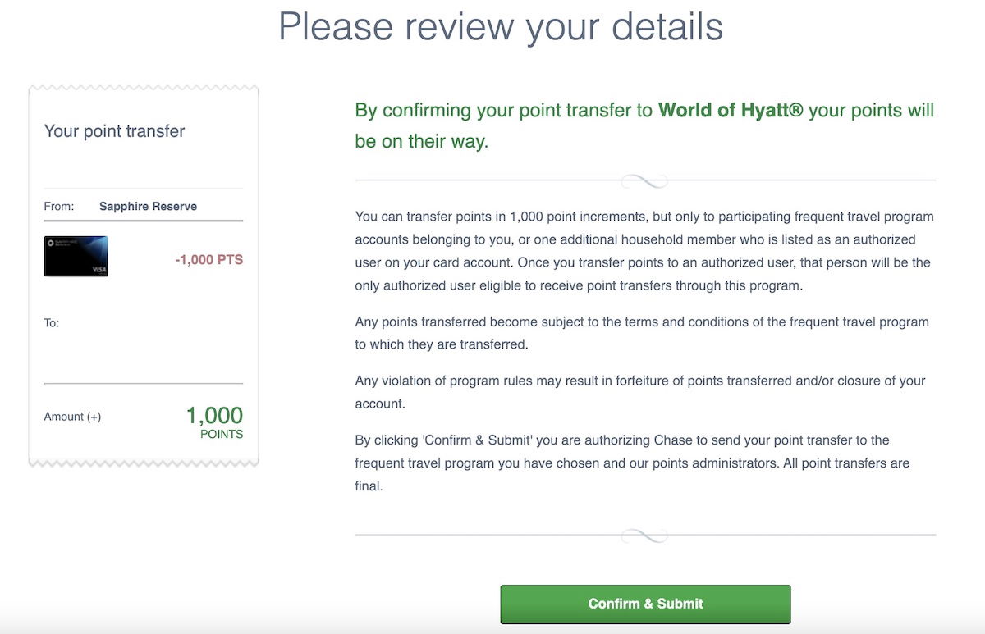Click the -1,000 PTS deduction amount
The height and width of the screenshot is (634, 985).
(x=208, y=260)
